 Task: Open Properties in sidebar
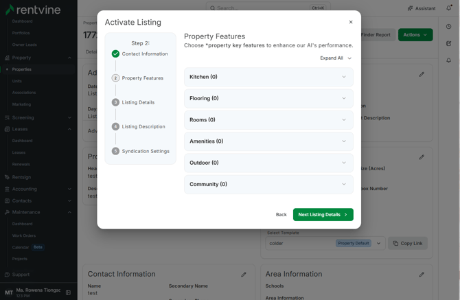coord(22,69)
